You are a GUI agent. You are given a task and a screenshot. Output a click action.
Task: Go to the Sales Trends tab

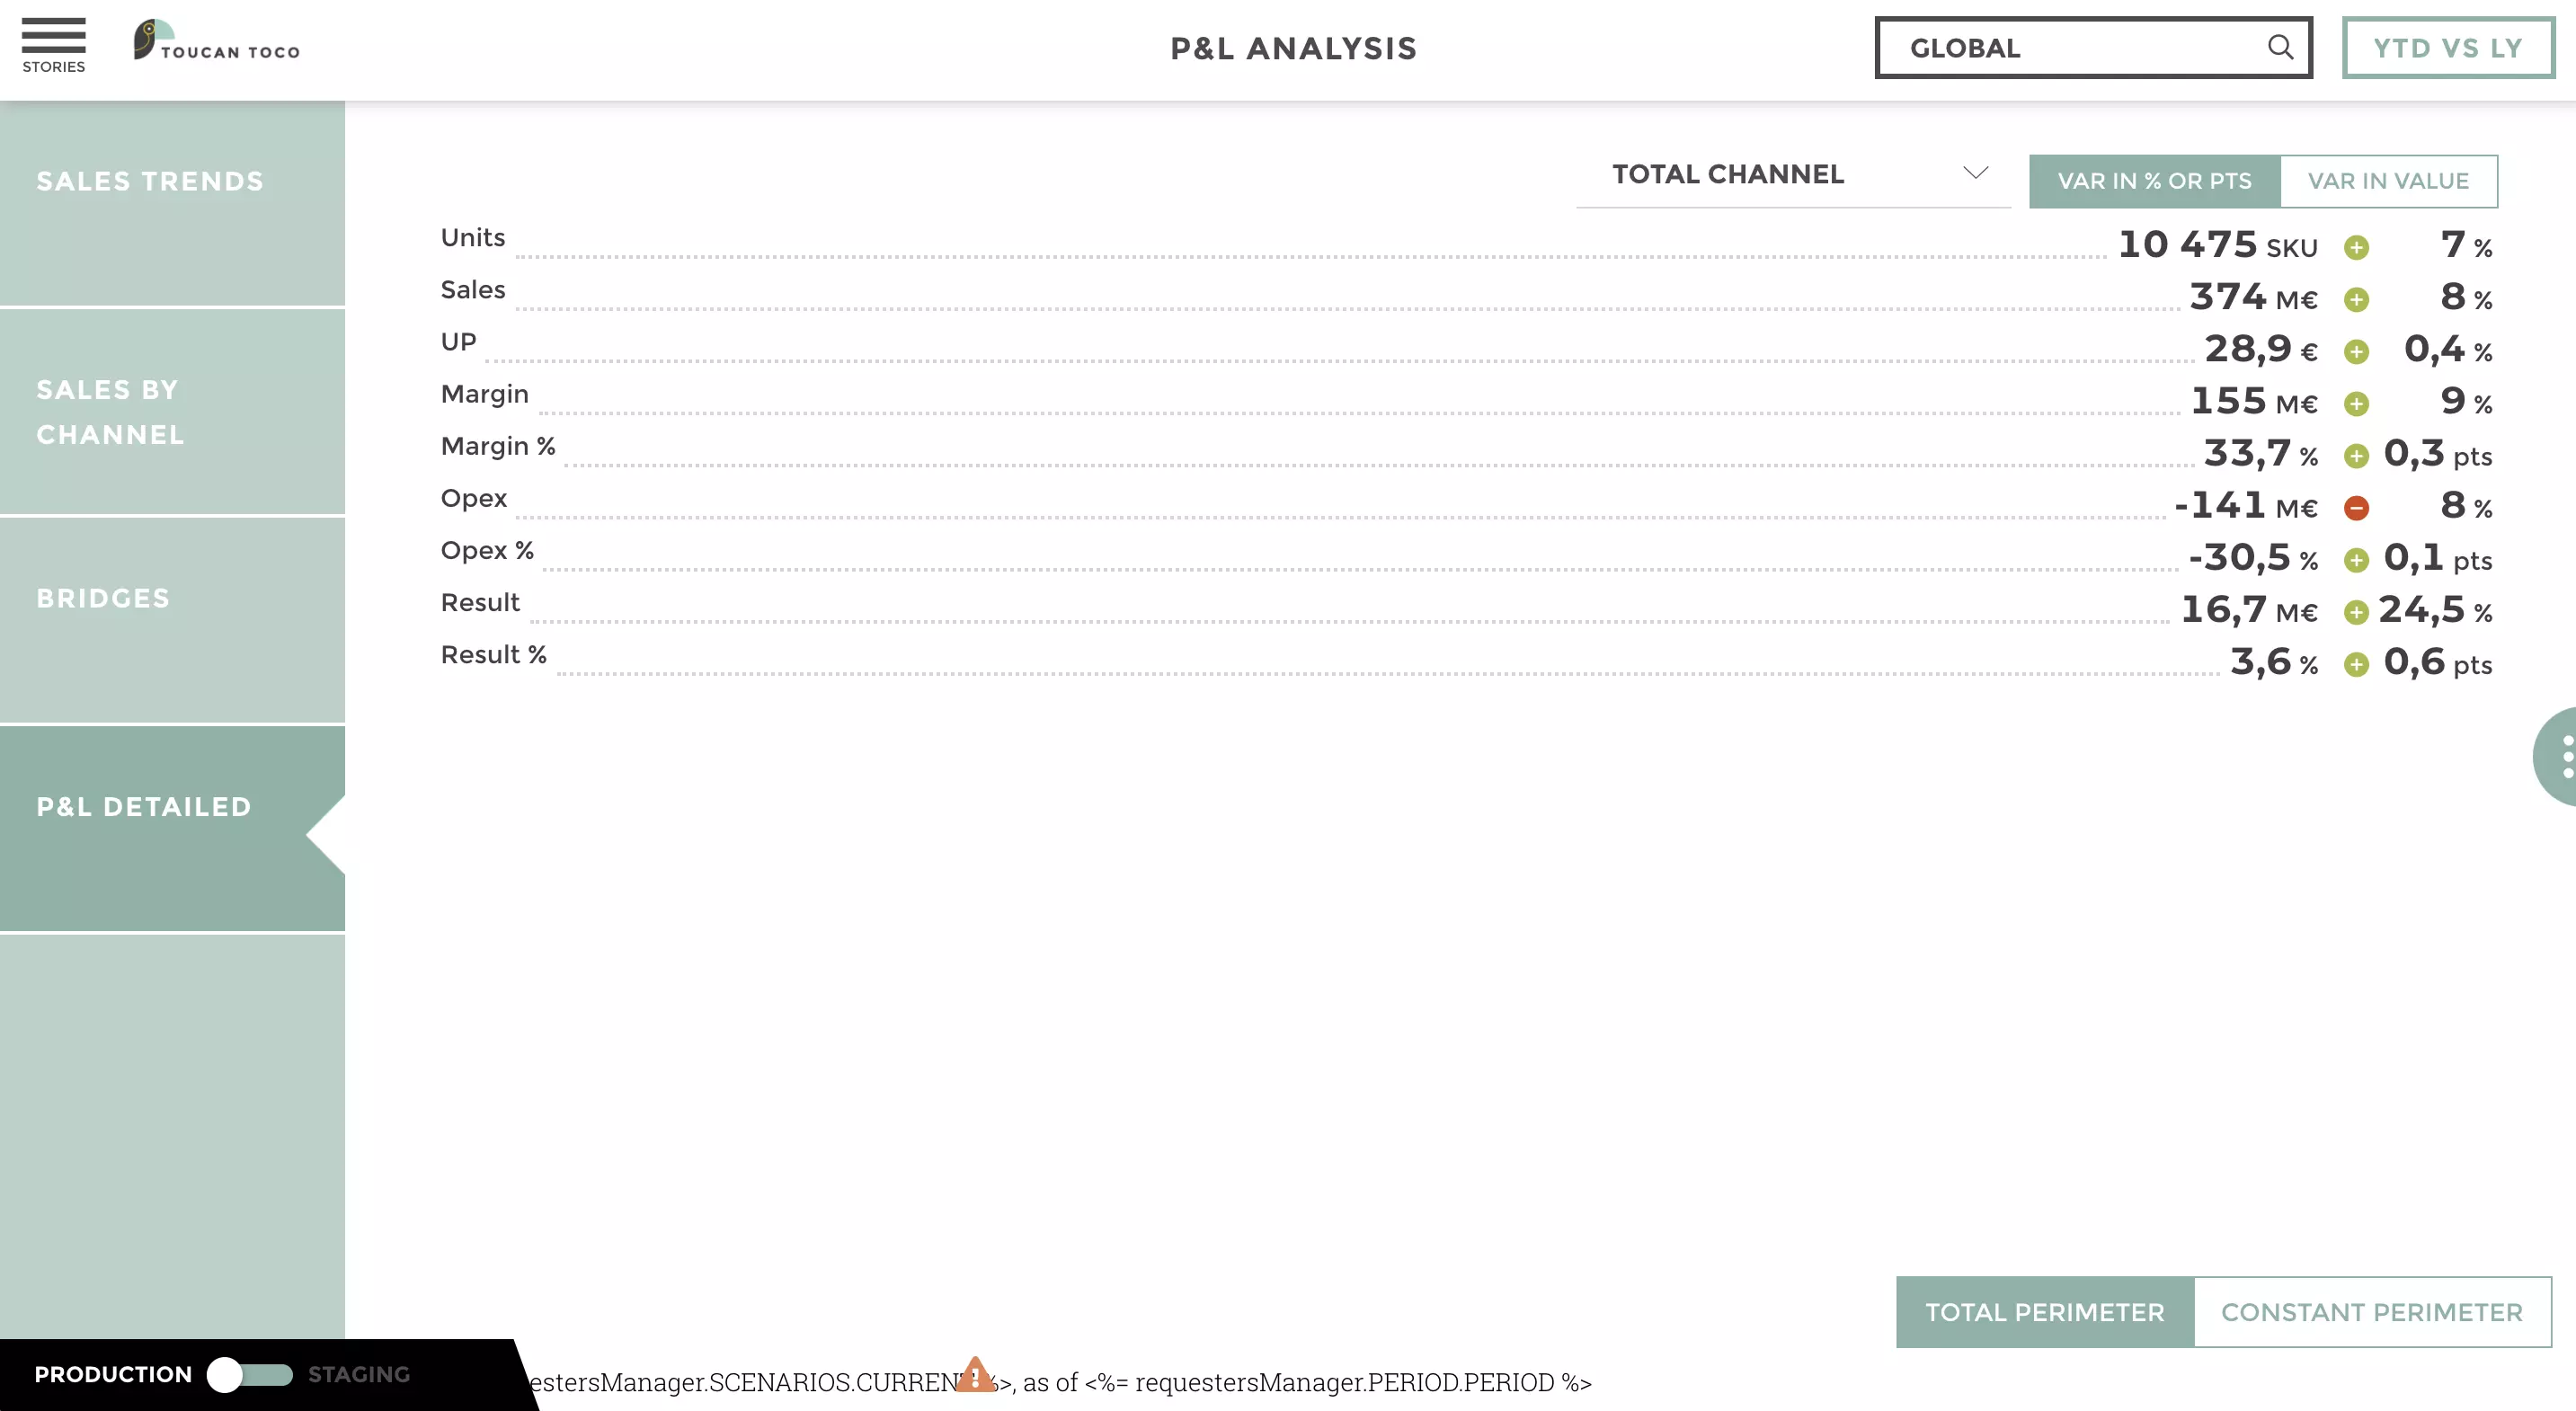[172, 203]
